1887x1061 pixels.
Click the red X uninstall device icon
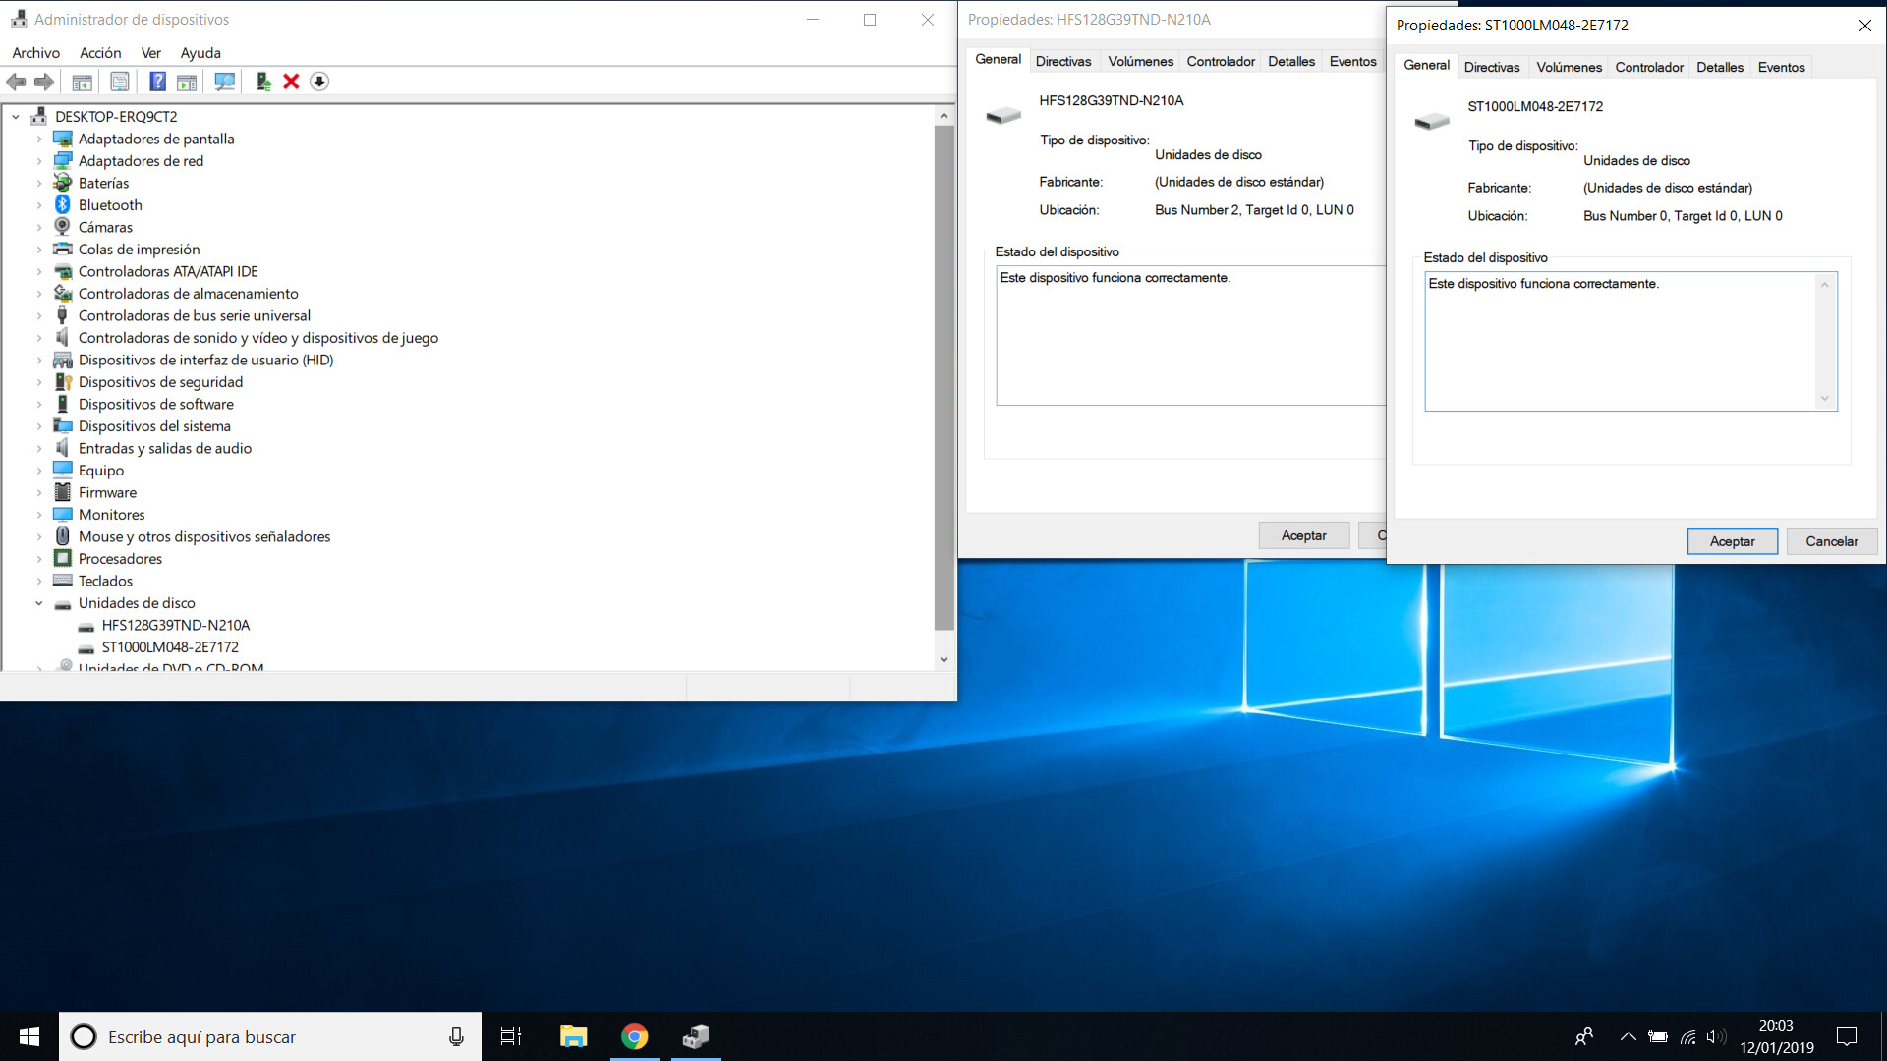[x=291, y=82]
